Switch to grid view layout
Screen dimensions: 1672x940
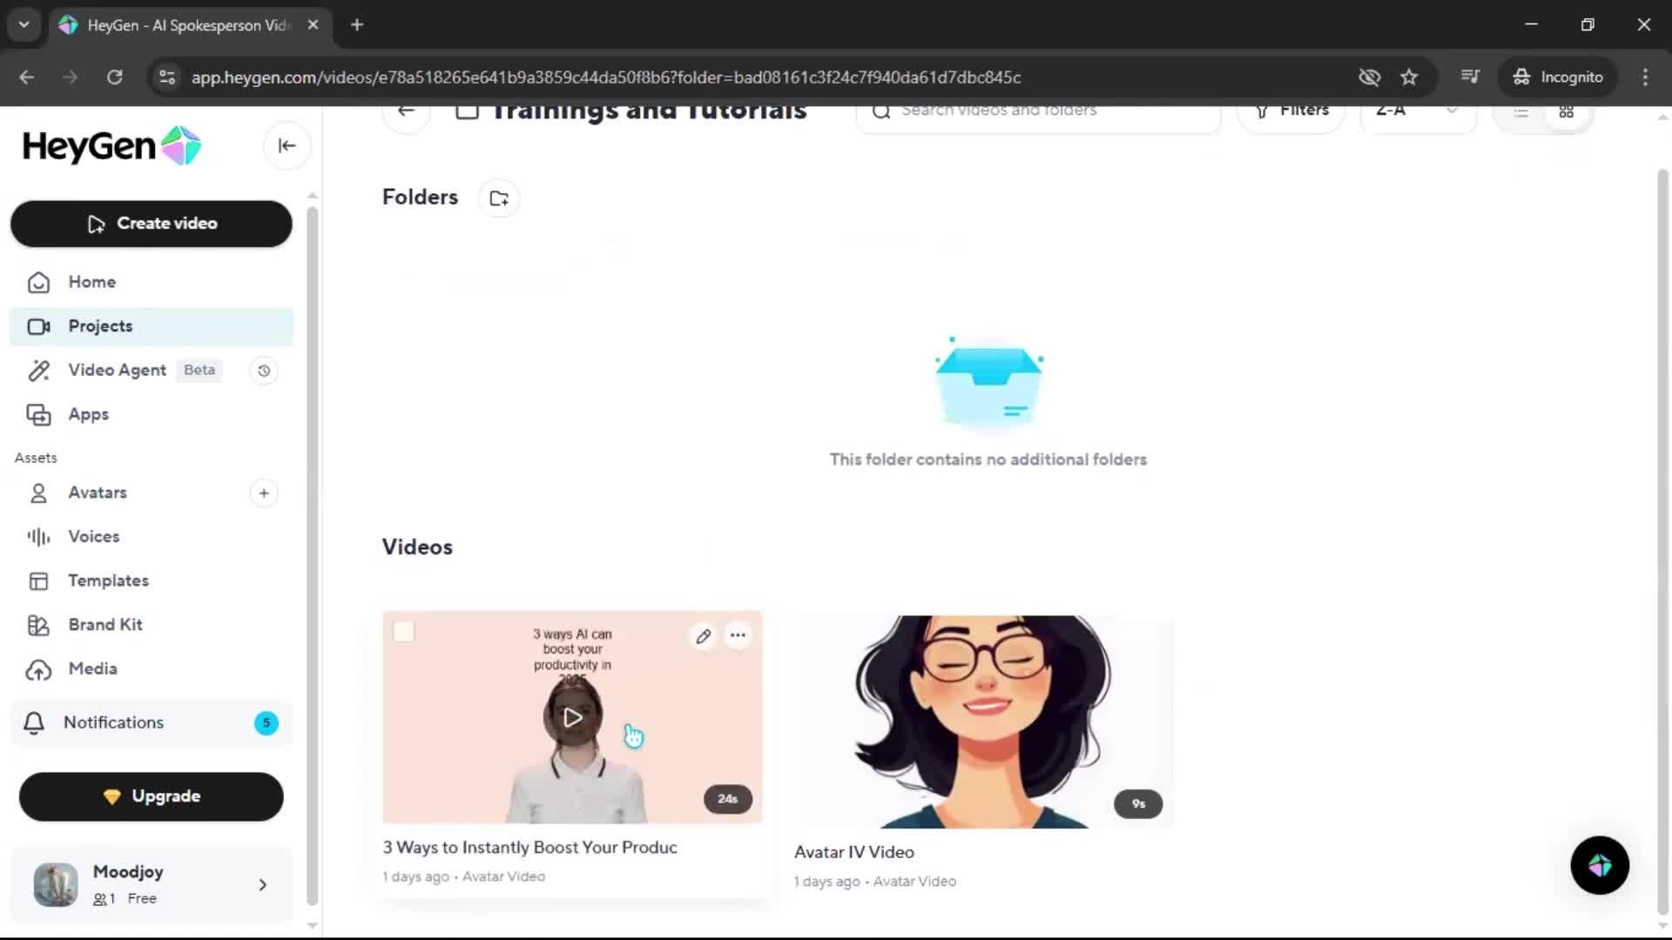click(1566, 112)
